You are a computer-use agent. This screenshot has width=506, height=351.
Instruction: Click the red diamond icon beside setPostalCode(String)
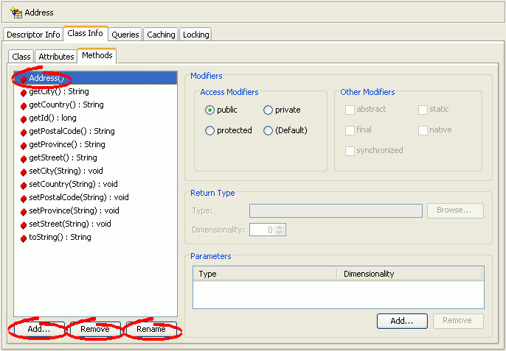(x=24, y=199)
